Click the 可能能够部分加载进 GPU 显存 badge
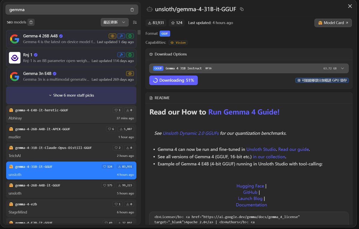This screenshot has width=359, height=229. tap(322, 81)
